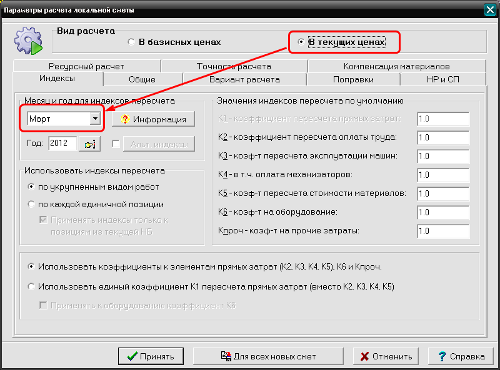Toggle the alternative indexes checkbox
This screenshot has height=370, width=500.
point(116,144)
